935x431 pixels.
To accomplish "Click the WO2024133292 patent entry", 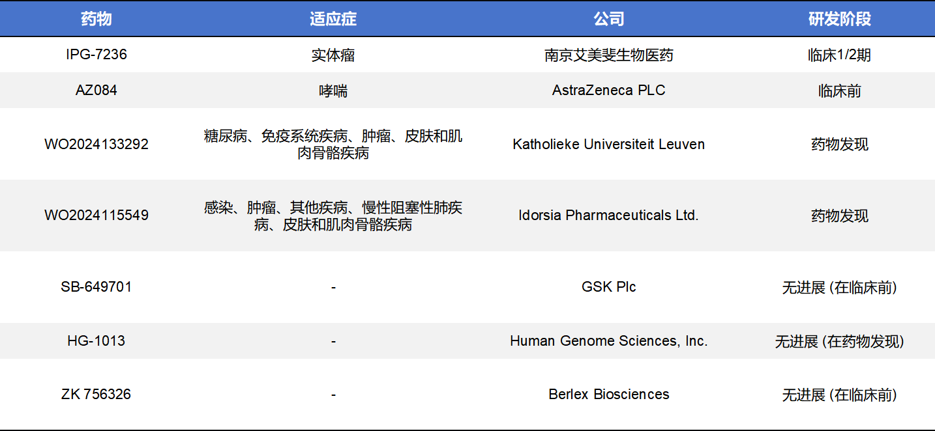I will coord(96,144).
